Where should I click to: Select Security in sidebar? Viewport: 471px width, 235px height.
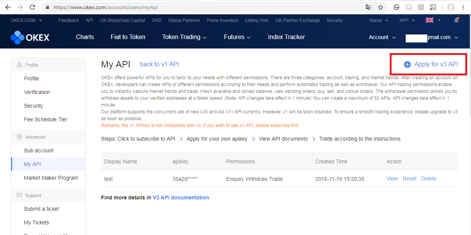pyautogui.click(x=33, y=106)
